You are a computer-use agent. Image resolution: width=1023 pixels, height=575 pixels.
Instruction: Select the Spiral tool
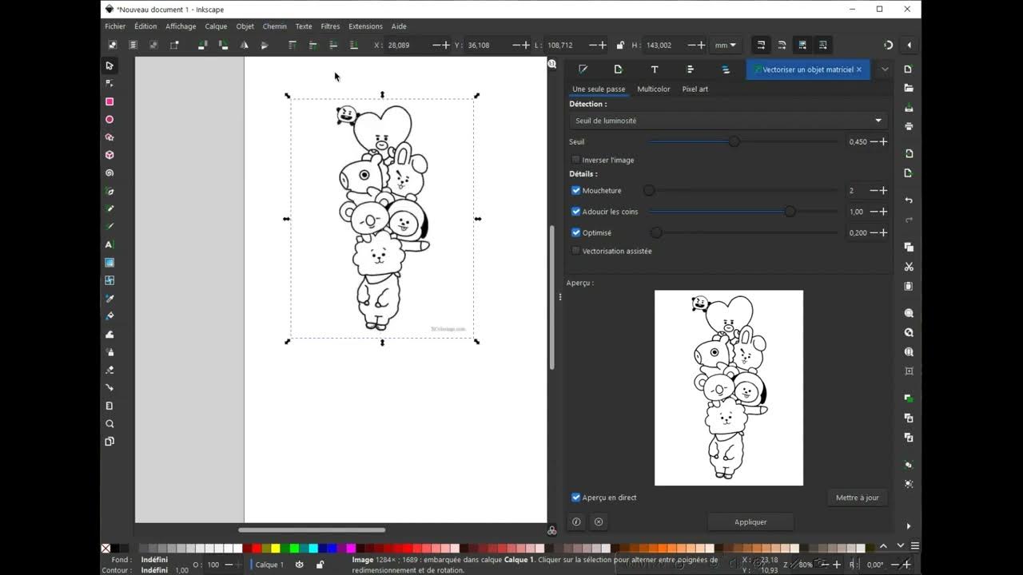pyautogui.click(x=109, y=172)
